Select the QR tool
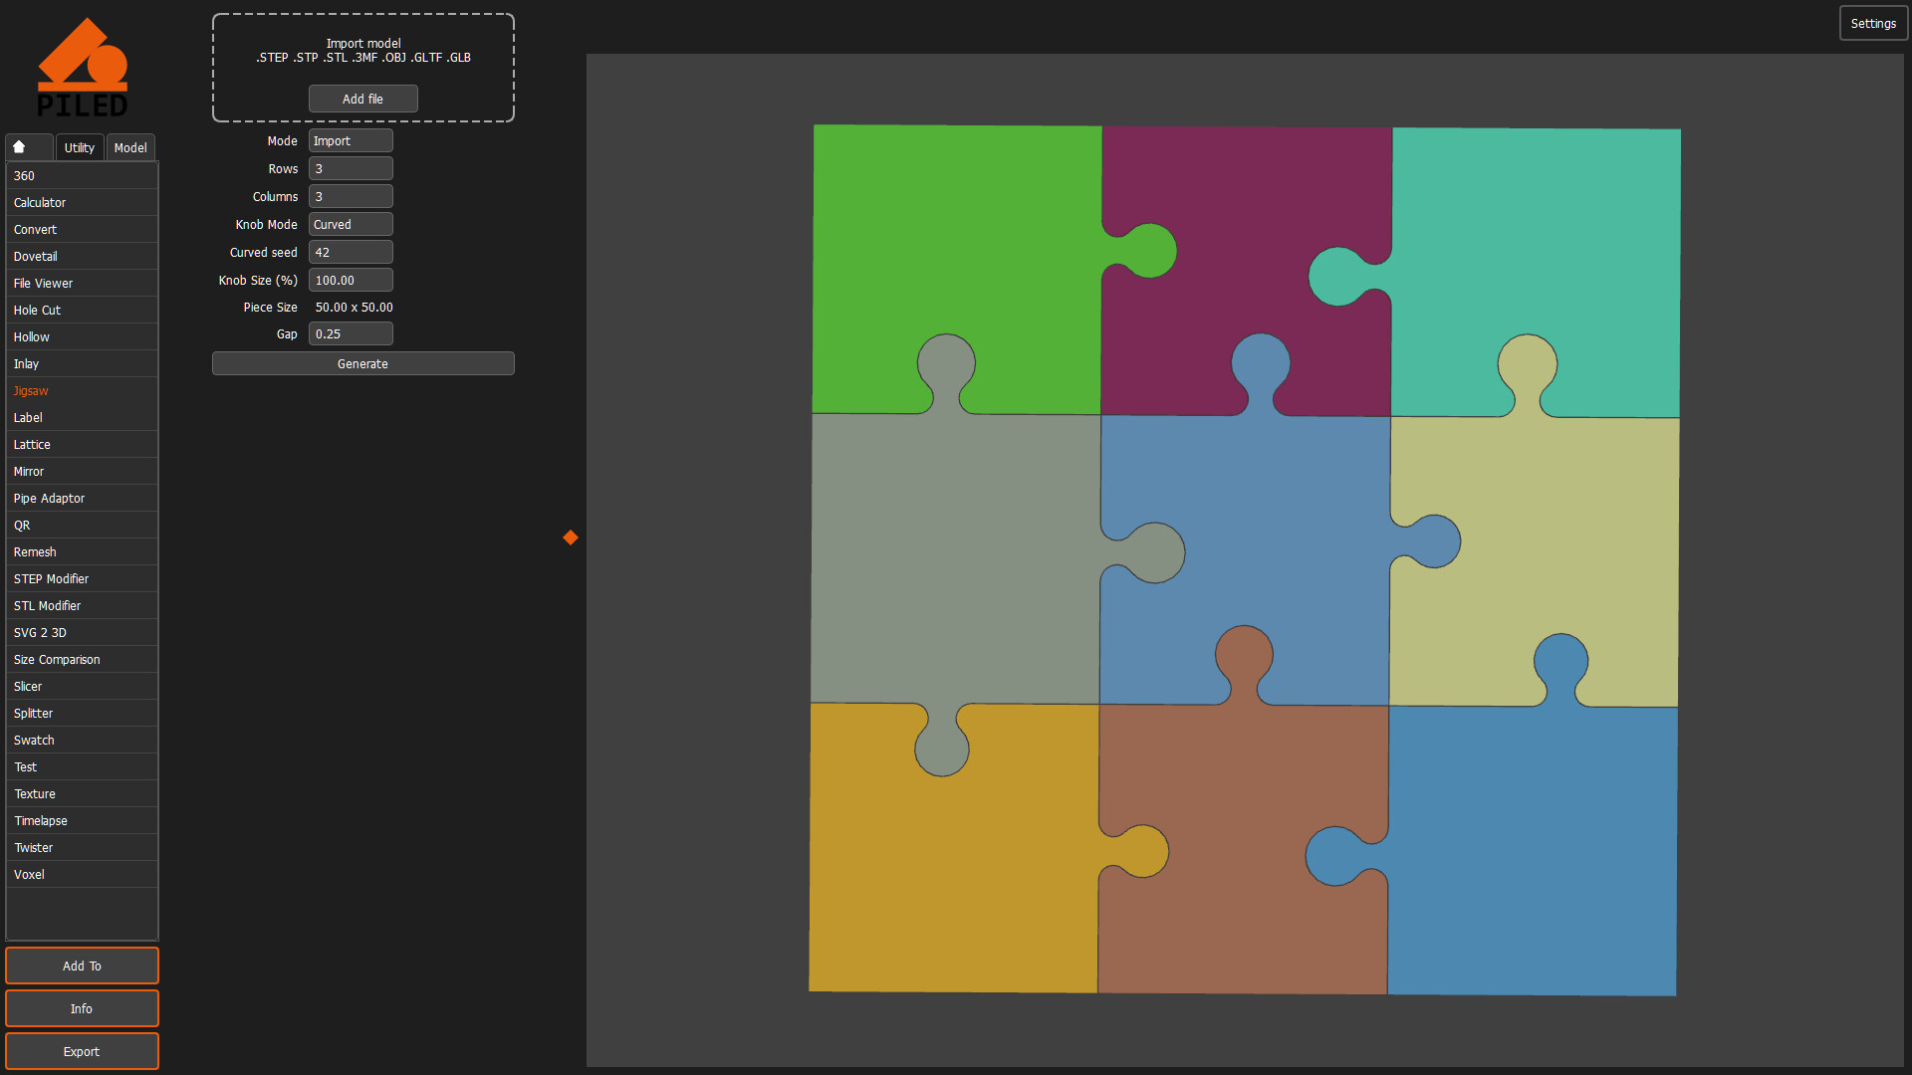 click(82, 526)
